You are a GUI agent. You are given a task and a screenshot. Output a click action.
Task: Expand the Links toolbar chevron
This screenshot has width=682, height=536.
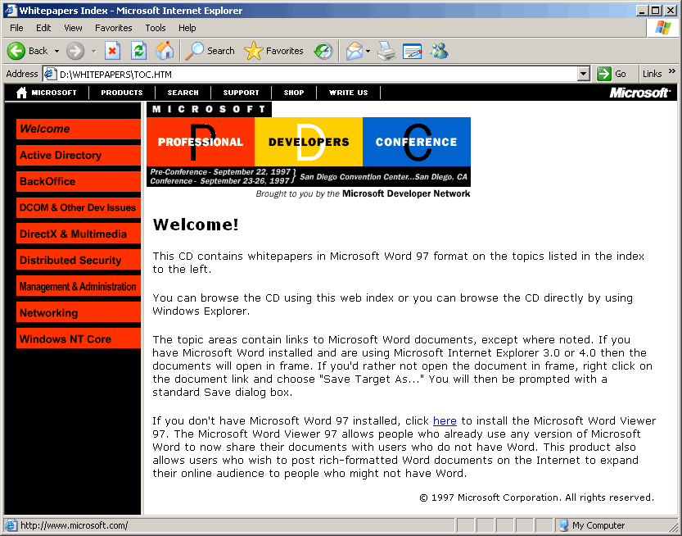point(672,71)
